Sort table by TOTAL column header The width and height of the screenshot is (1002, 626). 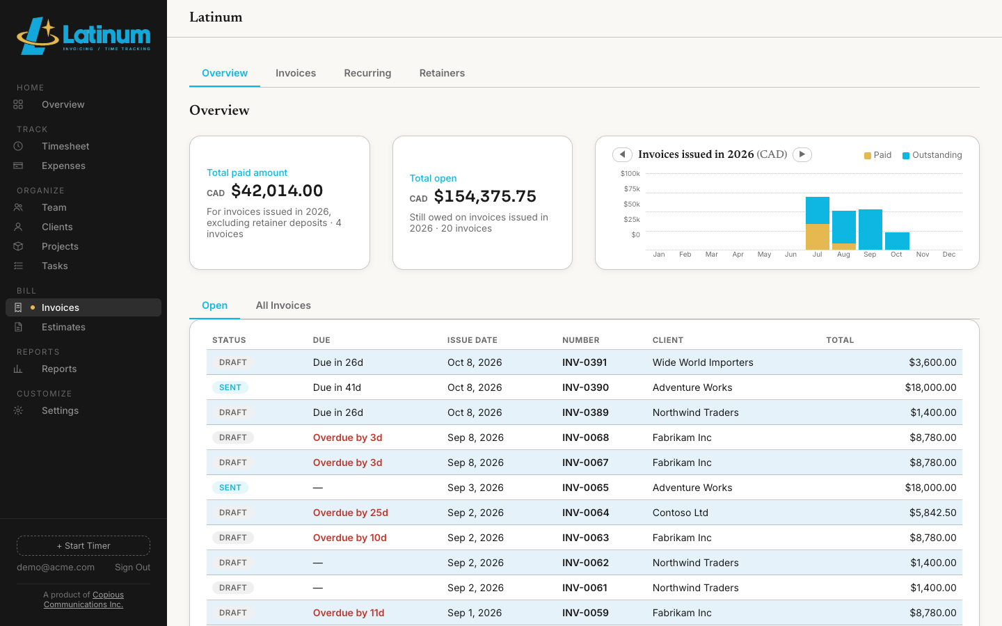tap(840, 340)
